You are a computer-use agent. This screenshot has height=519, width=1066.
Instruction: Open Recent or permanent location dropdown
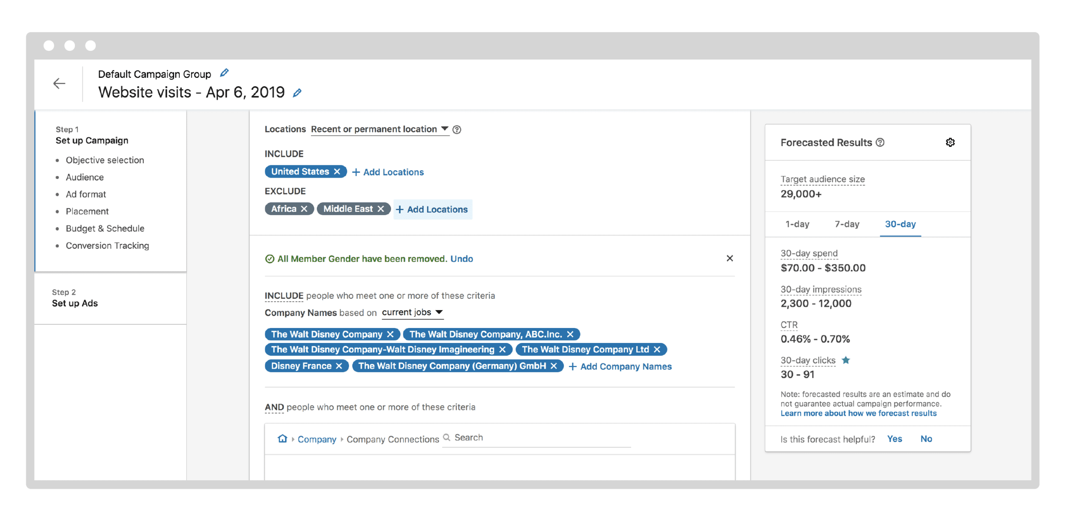point(380,129)
